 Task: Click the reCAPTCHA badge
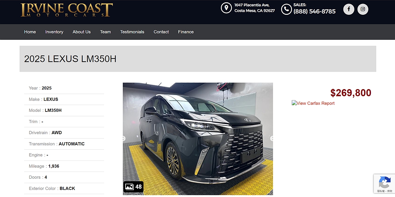(x=384, y=184)
